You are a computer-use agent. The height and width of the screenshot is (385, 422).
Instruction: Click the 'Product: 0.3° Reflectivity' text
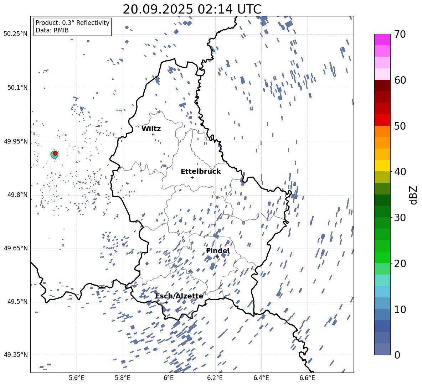point(72,22)
